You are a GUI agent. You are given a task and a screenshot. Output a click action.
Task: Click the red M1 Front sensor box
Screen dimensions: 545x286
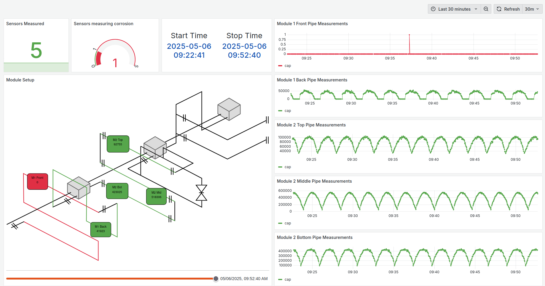37,181
